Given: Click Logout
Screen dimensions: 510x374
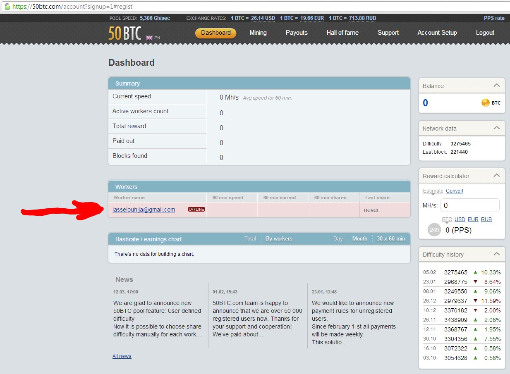Looking at the screenshot, I should [x=485, y=33].
